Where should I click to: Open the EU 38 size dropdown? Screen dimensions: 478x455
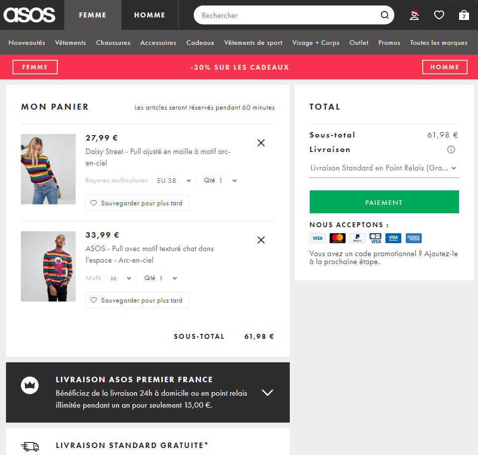(x=174, y=180)
